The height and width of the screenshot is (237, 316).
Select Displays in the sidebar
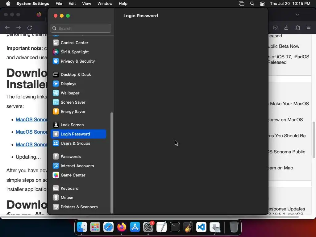[x=78, y=84]
